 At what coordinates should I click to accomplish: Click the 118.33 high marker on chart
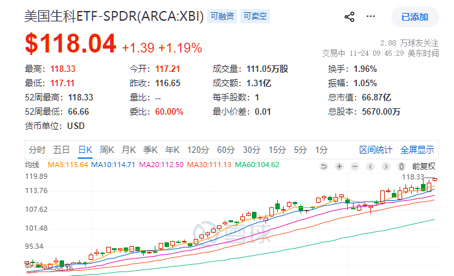tap(413, 177)
